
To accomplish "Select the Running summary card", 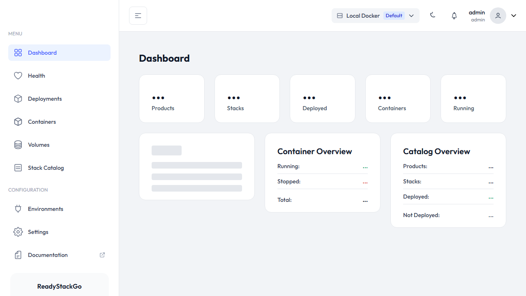I will [x=473, y=99].
